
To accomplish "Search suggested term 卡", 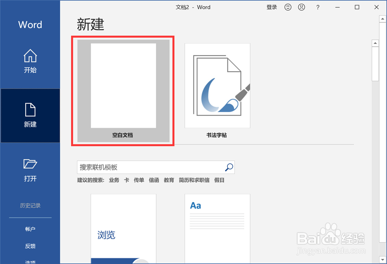I will pos(126,180).
